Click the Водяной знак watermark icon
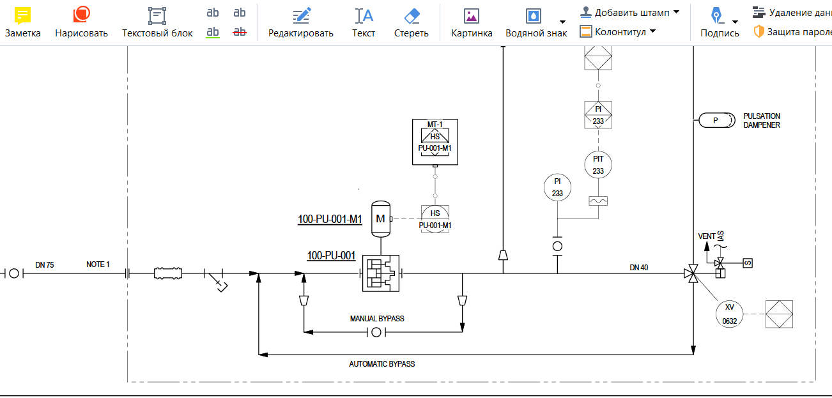 [x=533, y=15]
